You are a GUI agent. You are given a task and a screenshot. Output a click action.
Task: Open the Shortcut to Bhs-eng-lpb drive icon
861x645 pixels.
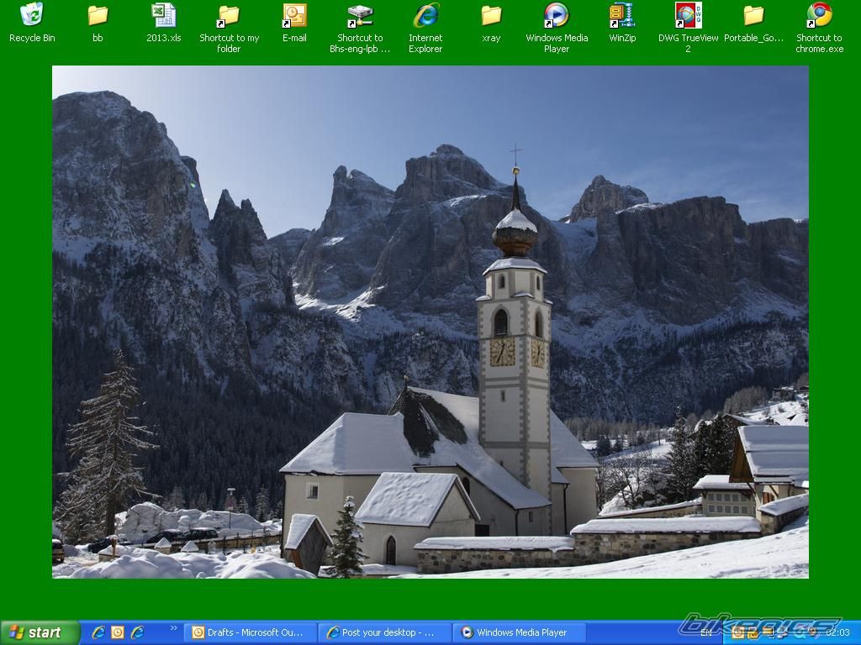pos(360,15)
